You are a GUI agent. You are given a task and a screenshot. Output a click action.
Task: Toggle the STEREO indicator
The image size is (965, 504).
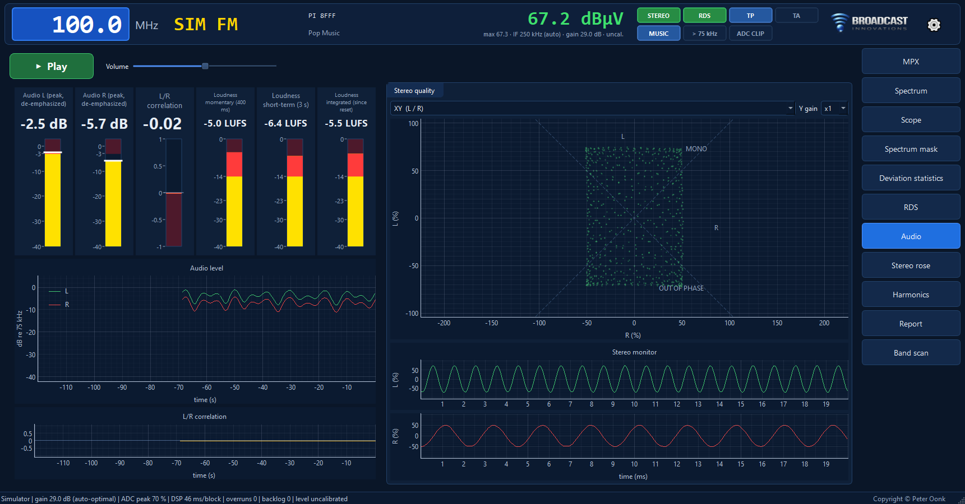pos(658,16)
